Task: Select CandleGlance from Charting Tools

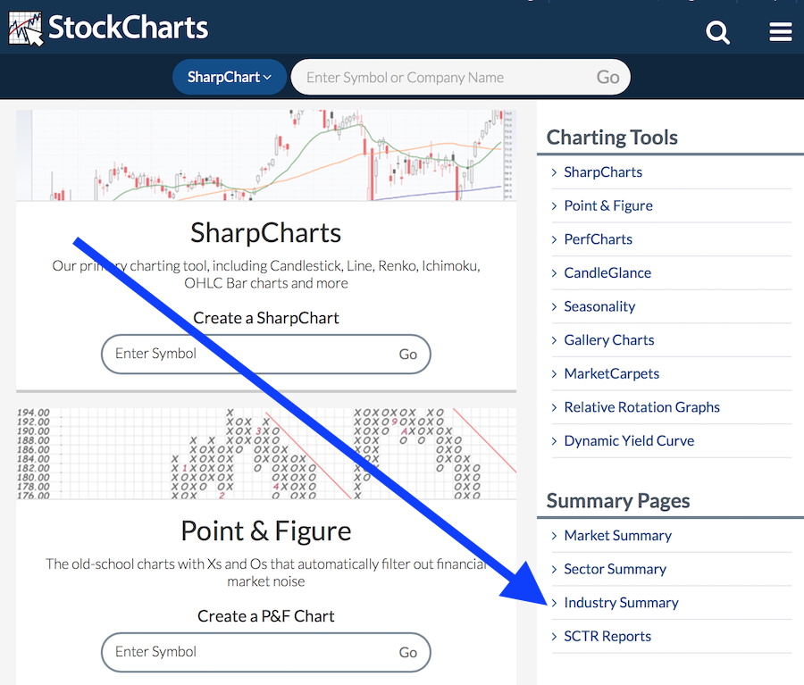Action: [x=607, y=273]
